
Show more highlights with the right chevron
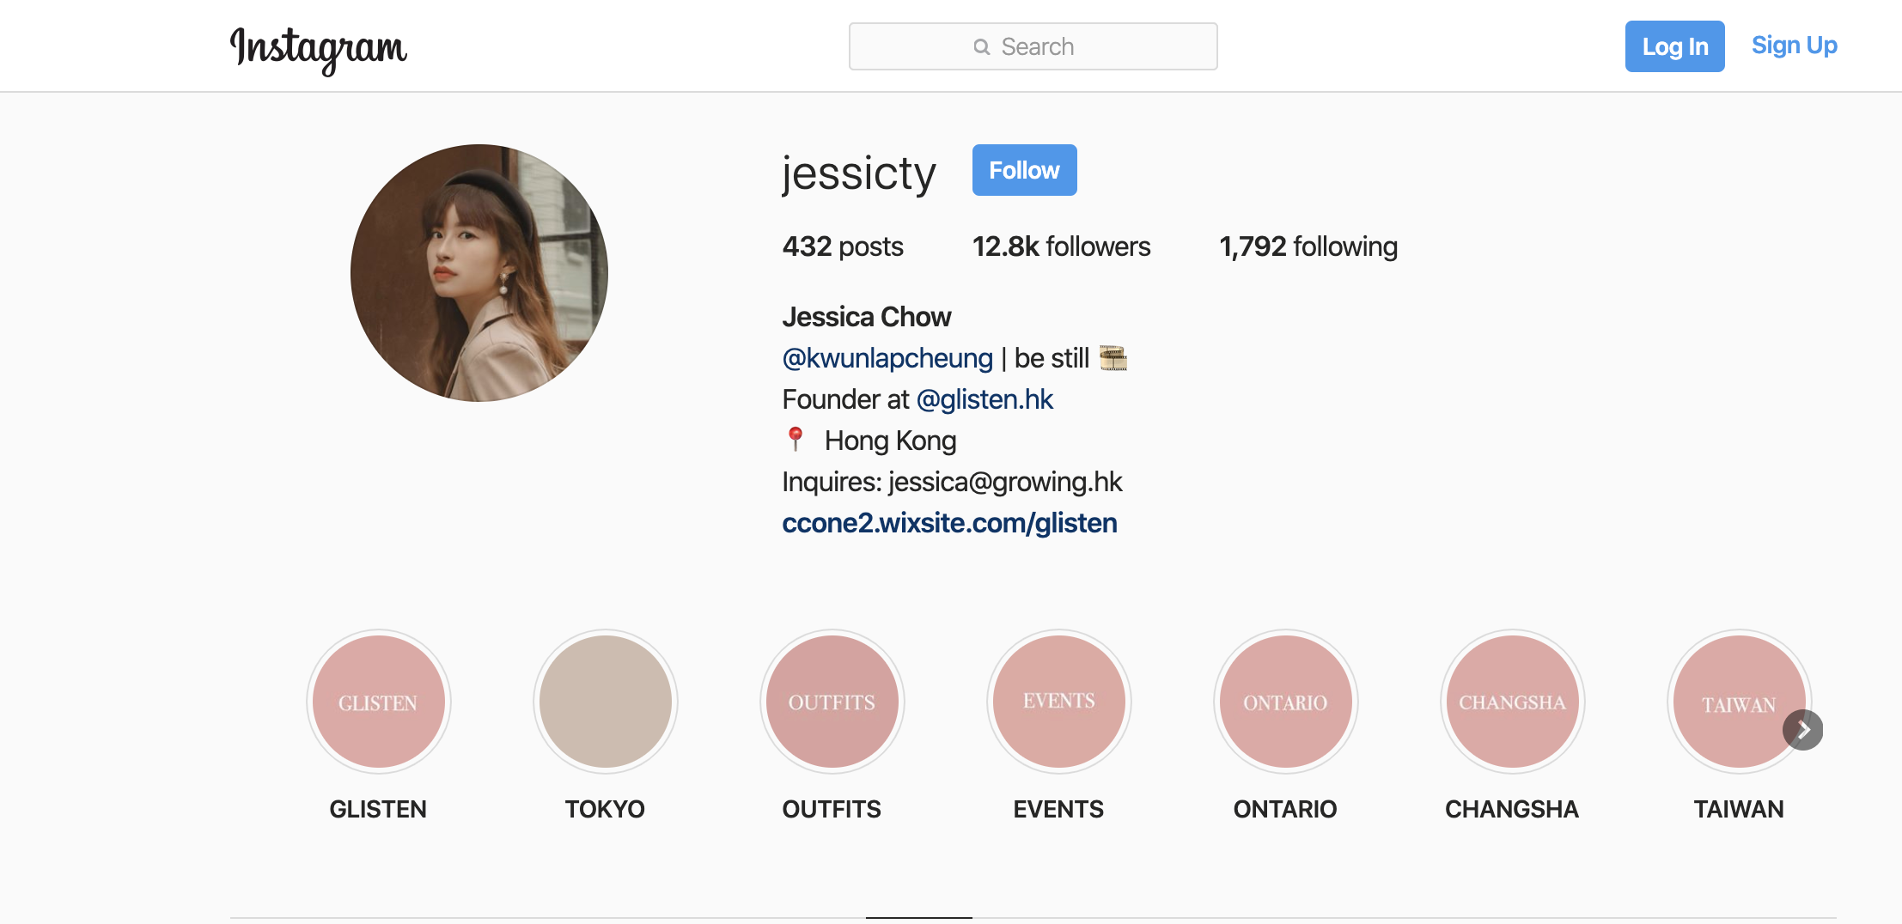[1802, 730]
